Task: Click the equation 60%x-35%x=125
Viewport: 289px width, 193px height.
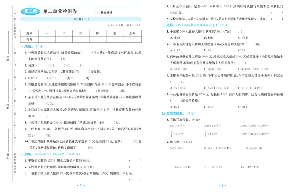Action: (218, 148)
